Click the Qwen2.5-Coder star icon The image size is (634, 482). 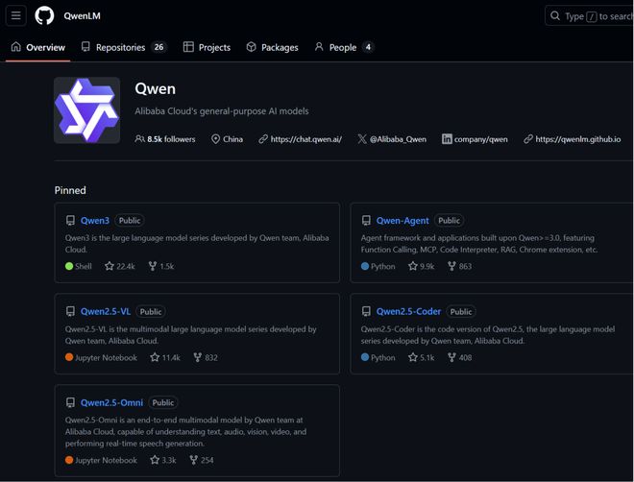[x=412, y=357]
